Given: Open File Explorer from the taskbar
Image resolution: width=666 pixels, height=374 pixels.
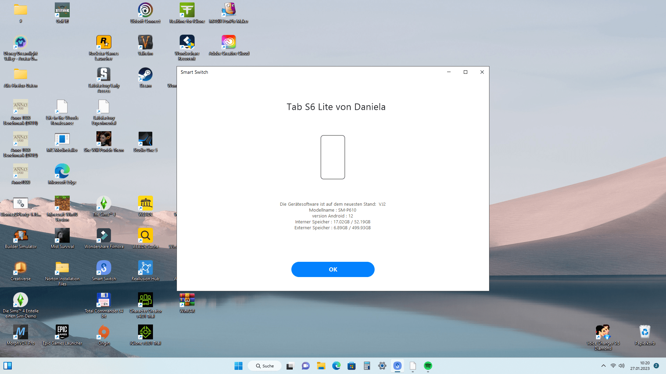Looking at the screenshot, I should (x=321, y=366).
